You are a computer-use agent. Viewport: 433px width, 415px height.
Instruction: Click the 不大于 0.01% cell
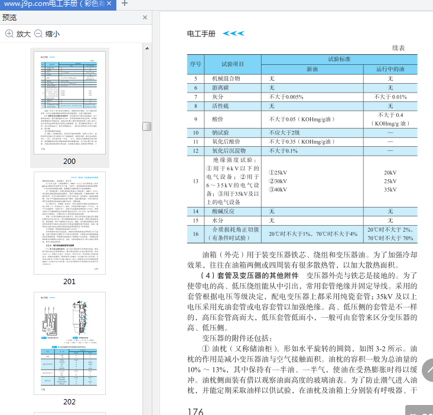point(390,97)
